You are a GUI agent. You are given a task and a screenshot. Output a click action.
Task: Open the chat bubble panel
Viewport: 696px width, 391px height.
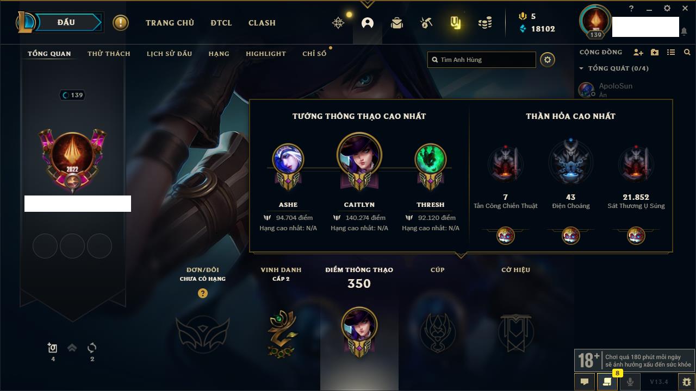tap(585, 382)
